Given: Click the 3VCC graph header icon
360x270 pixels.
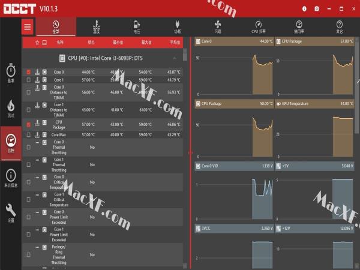Looking at the screenshot, I should (x=198, y=229).
